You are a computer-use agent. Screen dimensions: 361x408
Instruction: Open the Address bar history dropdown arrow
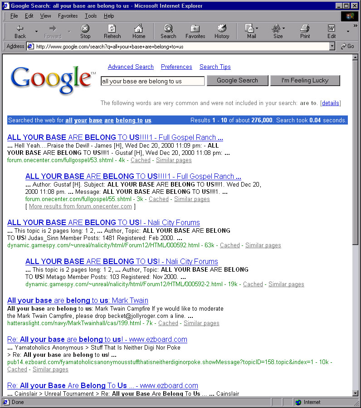[x=332, y=46]
